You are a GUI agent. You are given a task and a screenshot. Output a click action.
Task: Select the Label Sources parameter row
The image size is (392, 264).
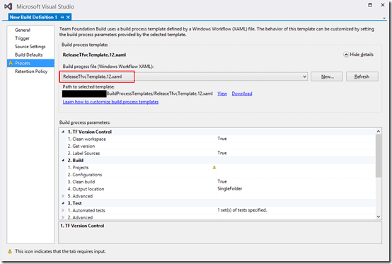click(217, 153)
